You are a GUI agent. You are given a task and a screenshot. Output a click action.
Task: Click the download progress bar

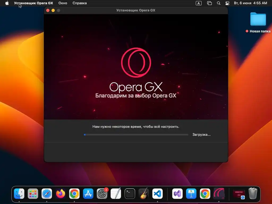[136, 135]
